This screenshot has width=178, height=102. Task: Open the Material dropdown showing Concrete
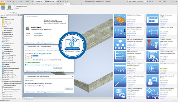pyautogui.click(x=39, y=1)
